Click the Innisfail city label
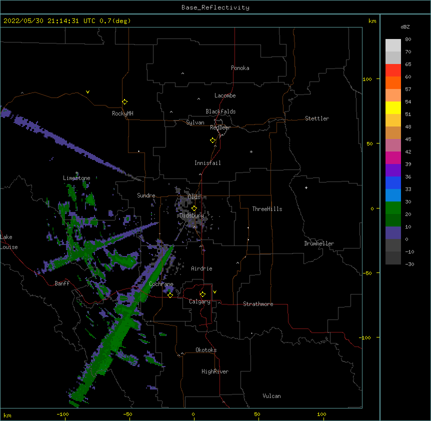Viewport: 431px width, 421px height. pyautogui.click(x=207, y=163)
